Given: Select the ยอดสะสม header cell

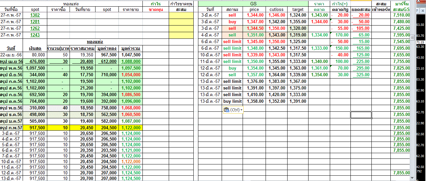Looking at the screenshot, I should point(361,10).
